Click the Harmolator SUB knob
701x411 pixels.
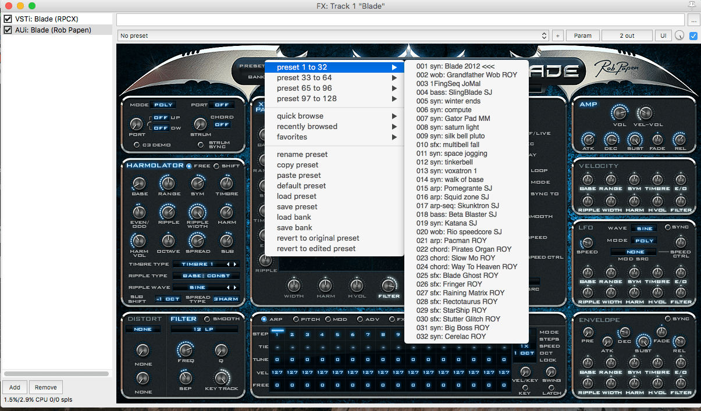pyautogui.click(x=227, y=240)
